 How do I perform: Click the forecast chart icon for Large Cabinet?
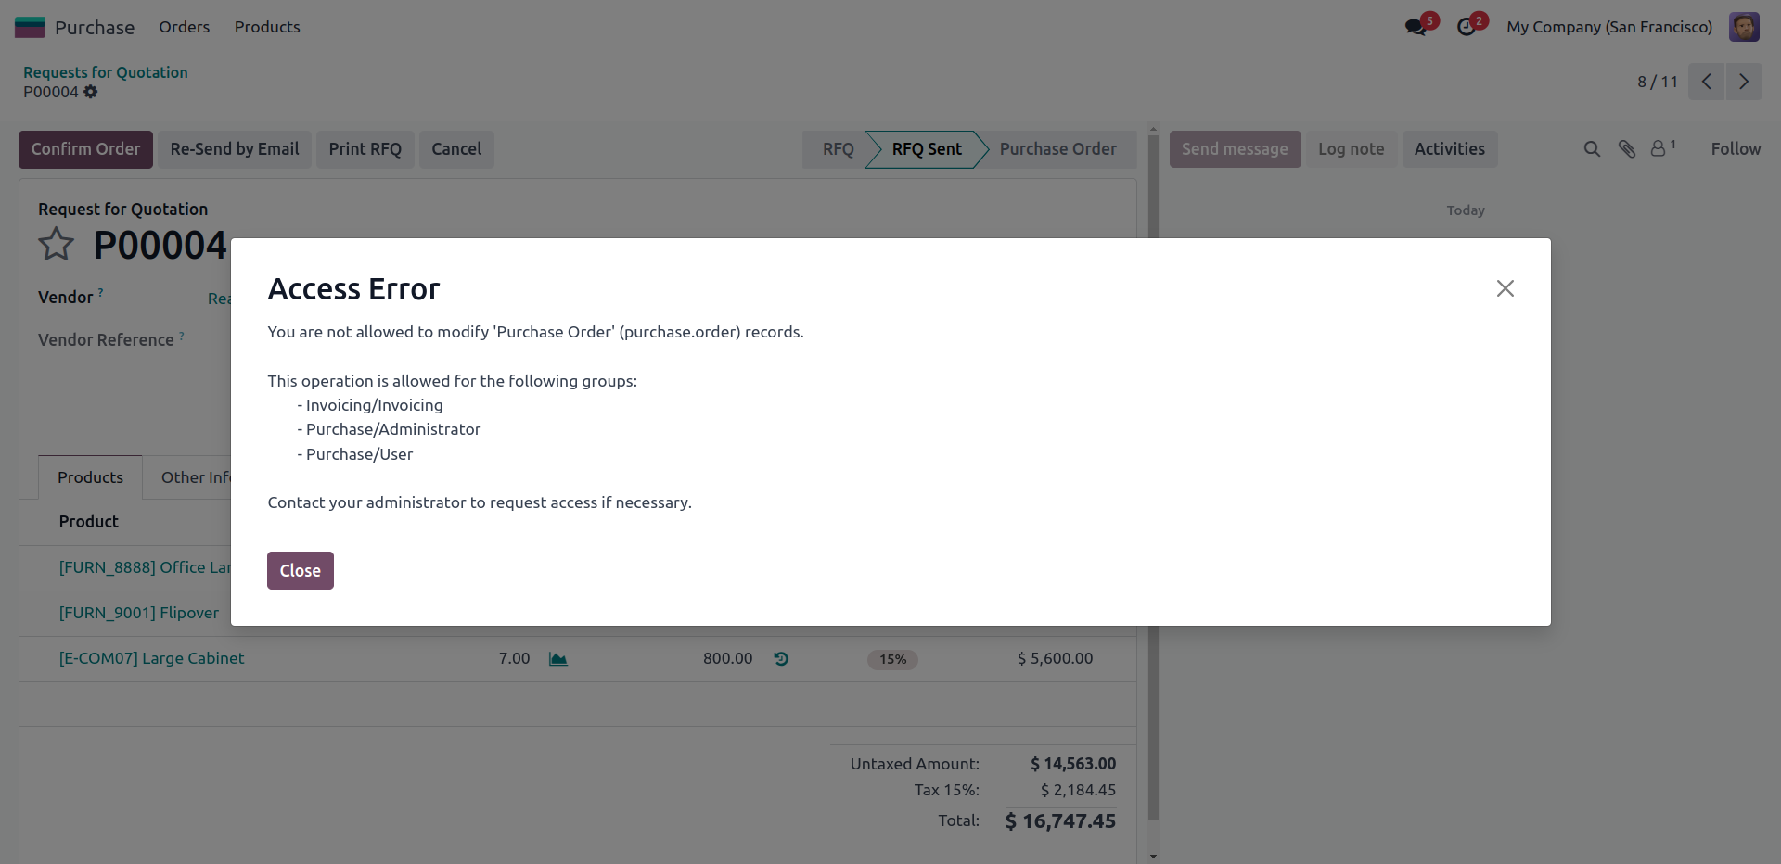pyautogui.click(x=557, y=659)
